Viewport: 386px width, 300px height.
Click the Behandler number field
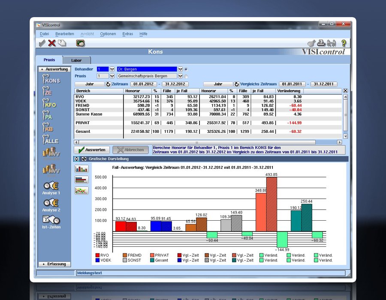[x=103, y=69]
